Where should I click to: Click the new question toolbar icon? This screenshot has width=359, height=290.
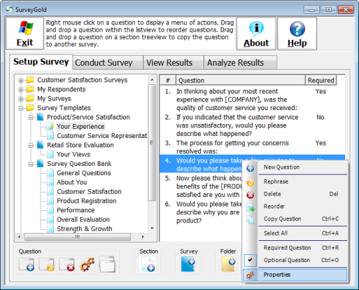coord(27,265)
